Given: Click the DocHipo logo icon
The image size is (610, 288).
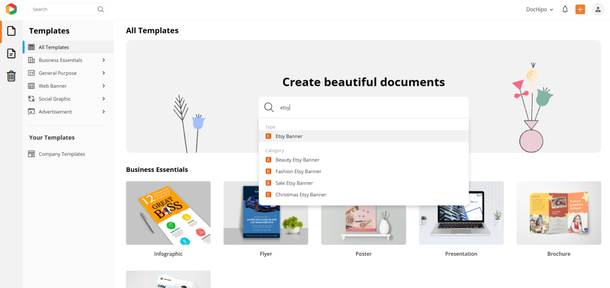Looking at the screenshot, I should (x=11, y=9).
